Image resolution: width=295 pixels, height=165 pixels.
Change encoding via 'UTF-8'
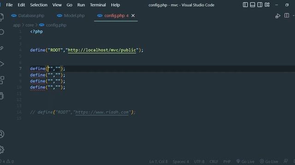point(199,162)
